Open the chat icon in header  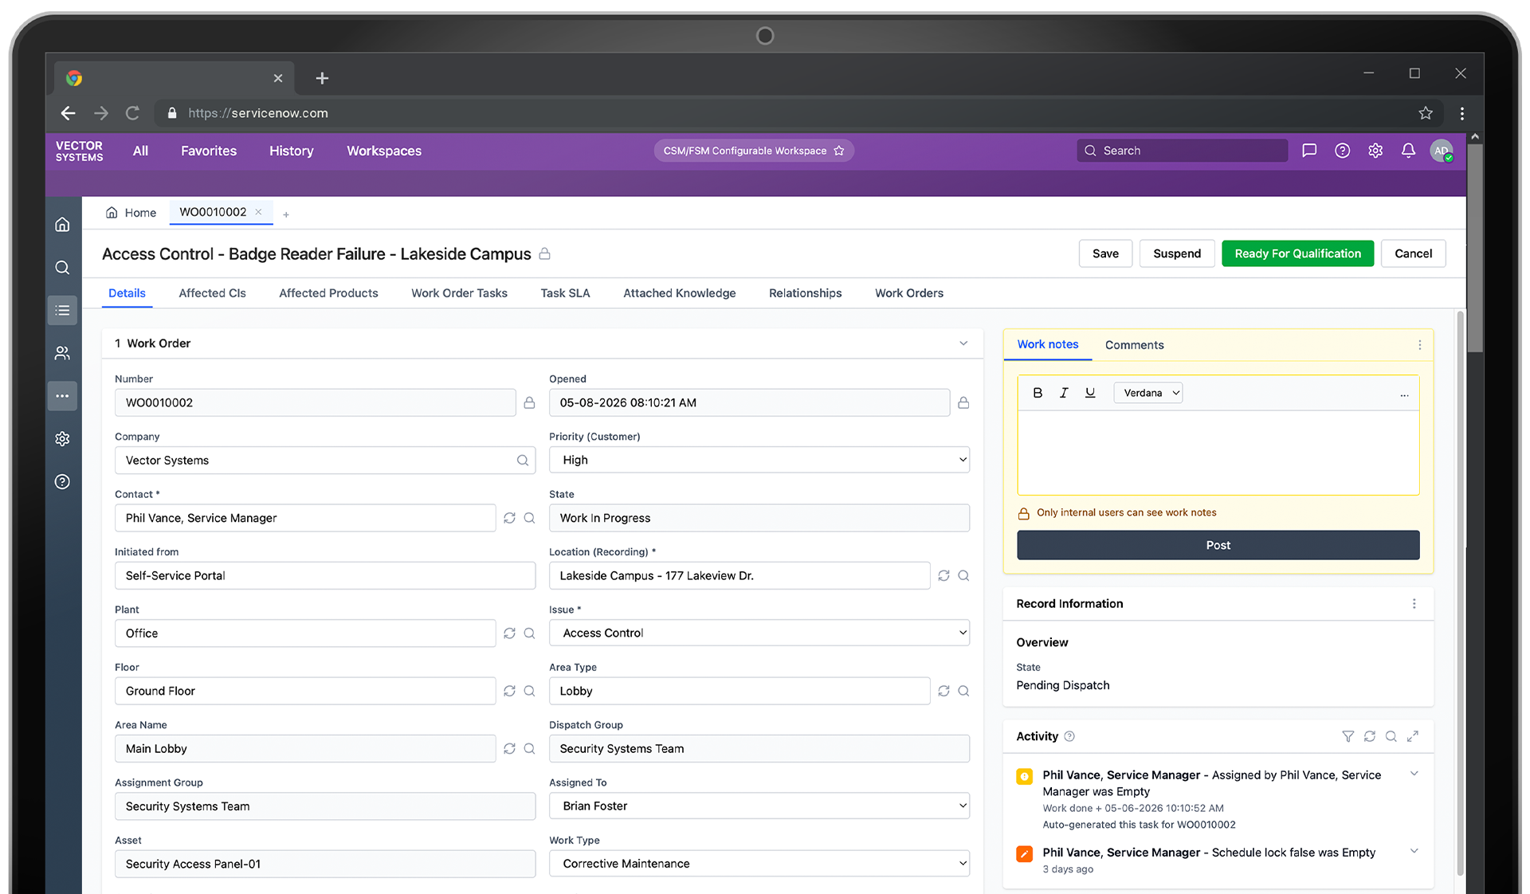[x=1309, y=151]
